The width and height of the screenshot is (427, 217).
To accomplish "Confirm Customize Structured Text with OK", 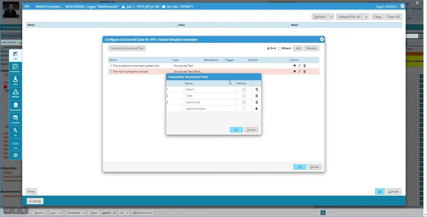I will [x=236, y=130].
